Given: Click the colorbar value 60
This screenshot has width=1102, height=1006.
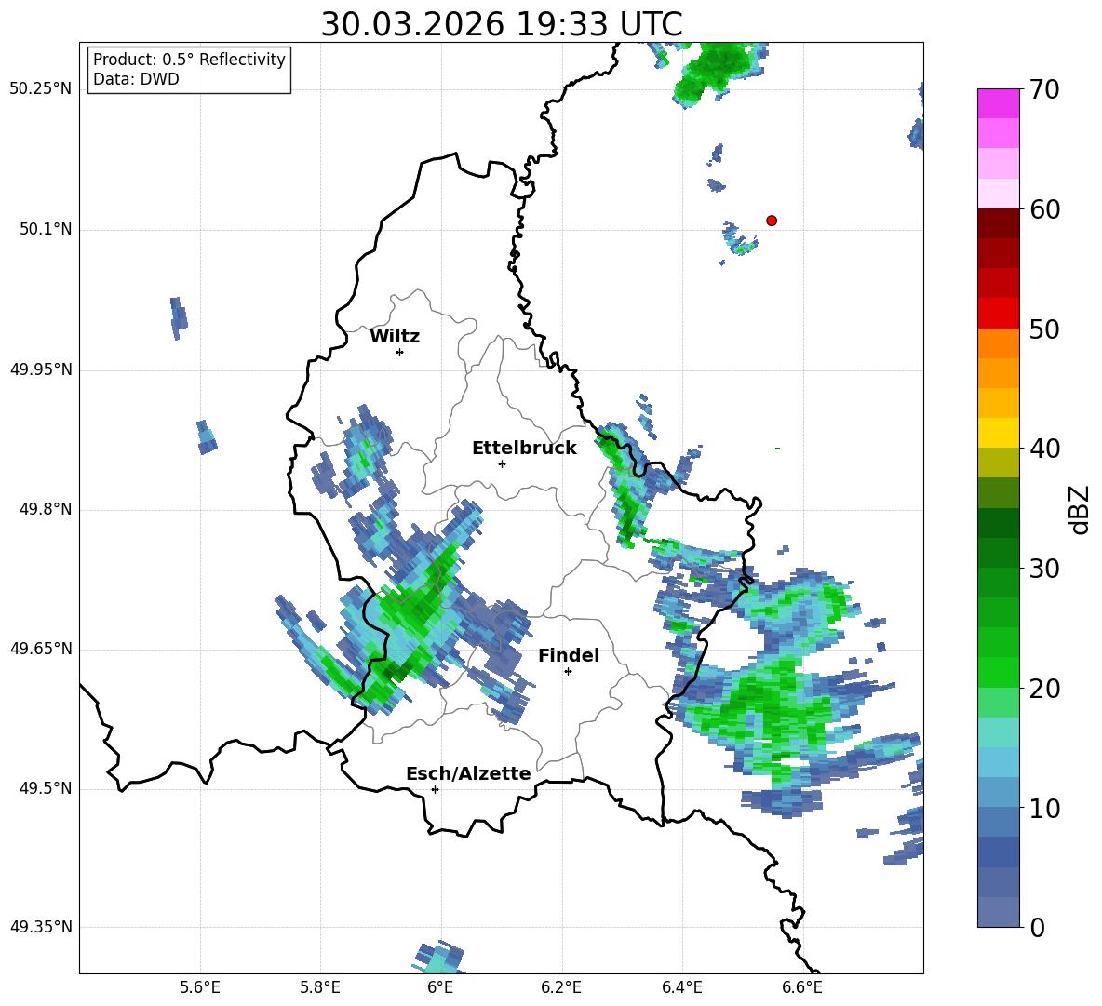Looking at the screenshot, I should pos(1044,209).
